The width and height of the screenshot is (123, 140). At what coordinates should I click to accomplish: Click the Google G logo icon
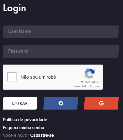pos(101,103)
